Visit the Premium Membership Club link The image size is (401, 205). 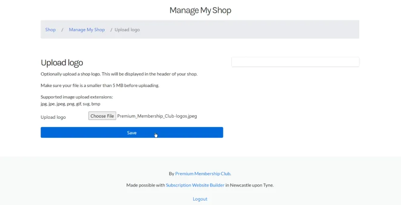tap(203, 174)
